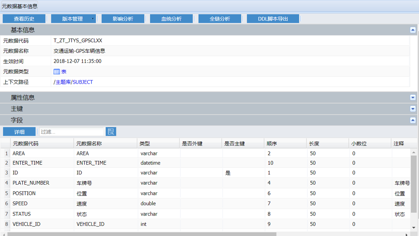This screenshot has height=236, width=419.
Task: Collapse the 基本信息 section
Action: 413,30
